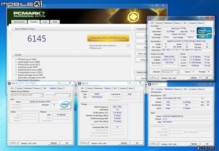This screenshot has height=151, width=219.
Task: Open the Help tab in PCMark 7
Action: 55,22
